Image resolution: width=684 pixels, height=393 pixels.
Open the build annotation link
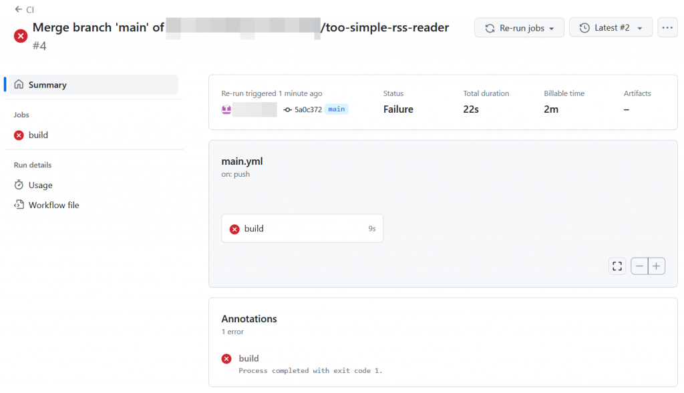[x=248, y=358]
